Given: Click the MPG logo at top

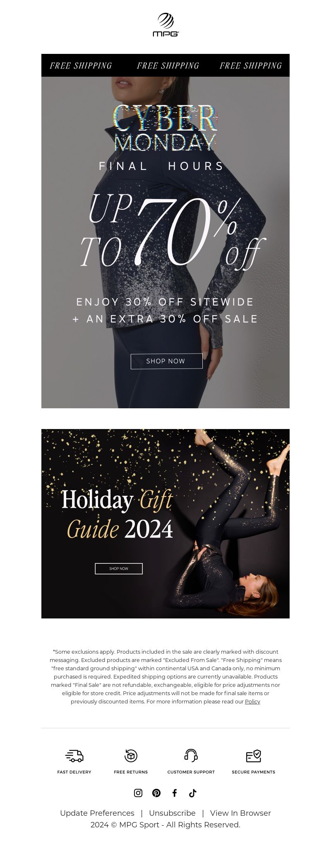Looking at the screenshot, I should click(165, 25).
